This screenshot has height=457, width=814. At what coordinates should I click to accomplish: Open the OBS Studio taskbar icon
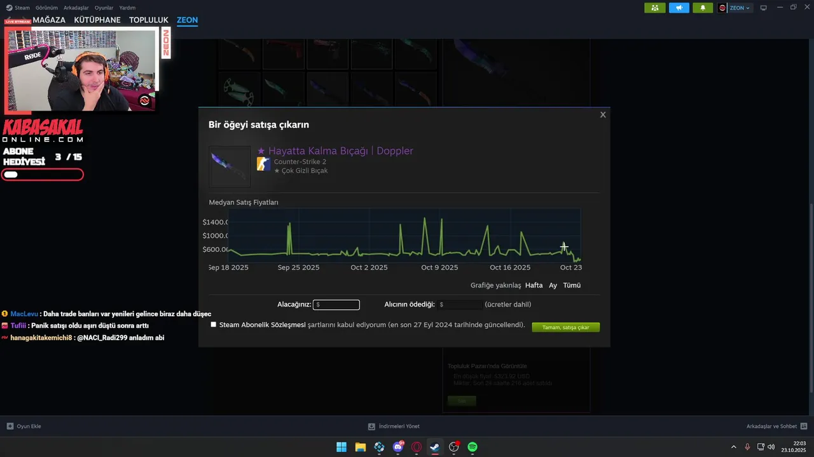tap(454, 447)
